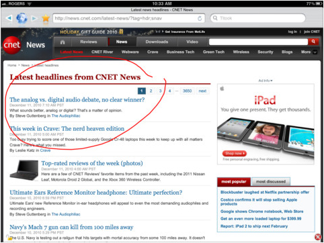The image size is (324, 243).
Task: Open Green Tech submenu item
Action: [214, 52]
